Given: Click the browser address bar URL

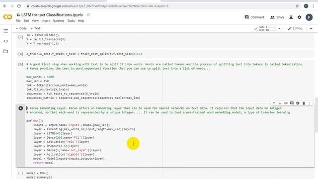Looking at the screenshot, I should point(100,6).
